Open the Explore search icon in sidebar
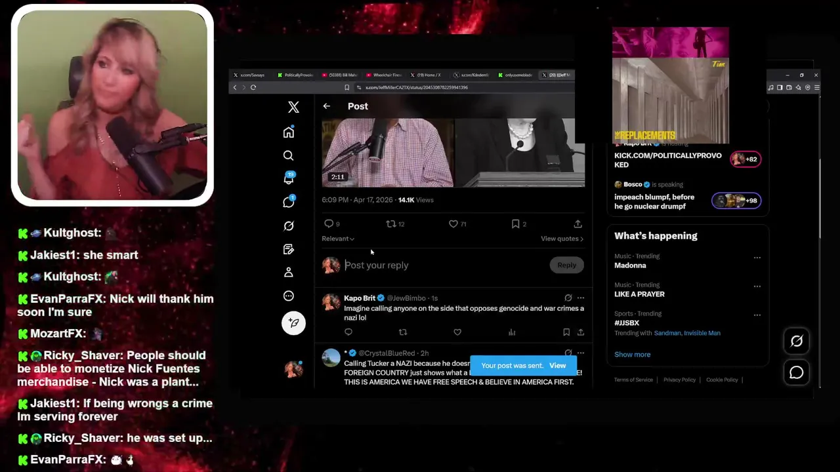This screenshot has width=840, height=472. point(288,155)
